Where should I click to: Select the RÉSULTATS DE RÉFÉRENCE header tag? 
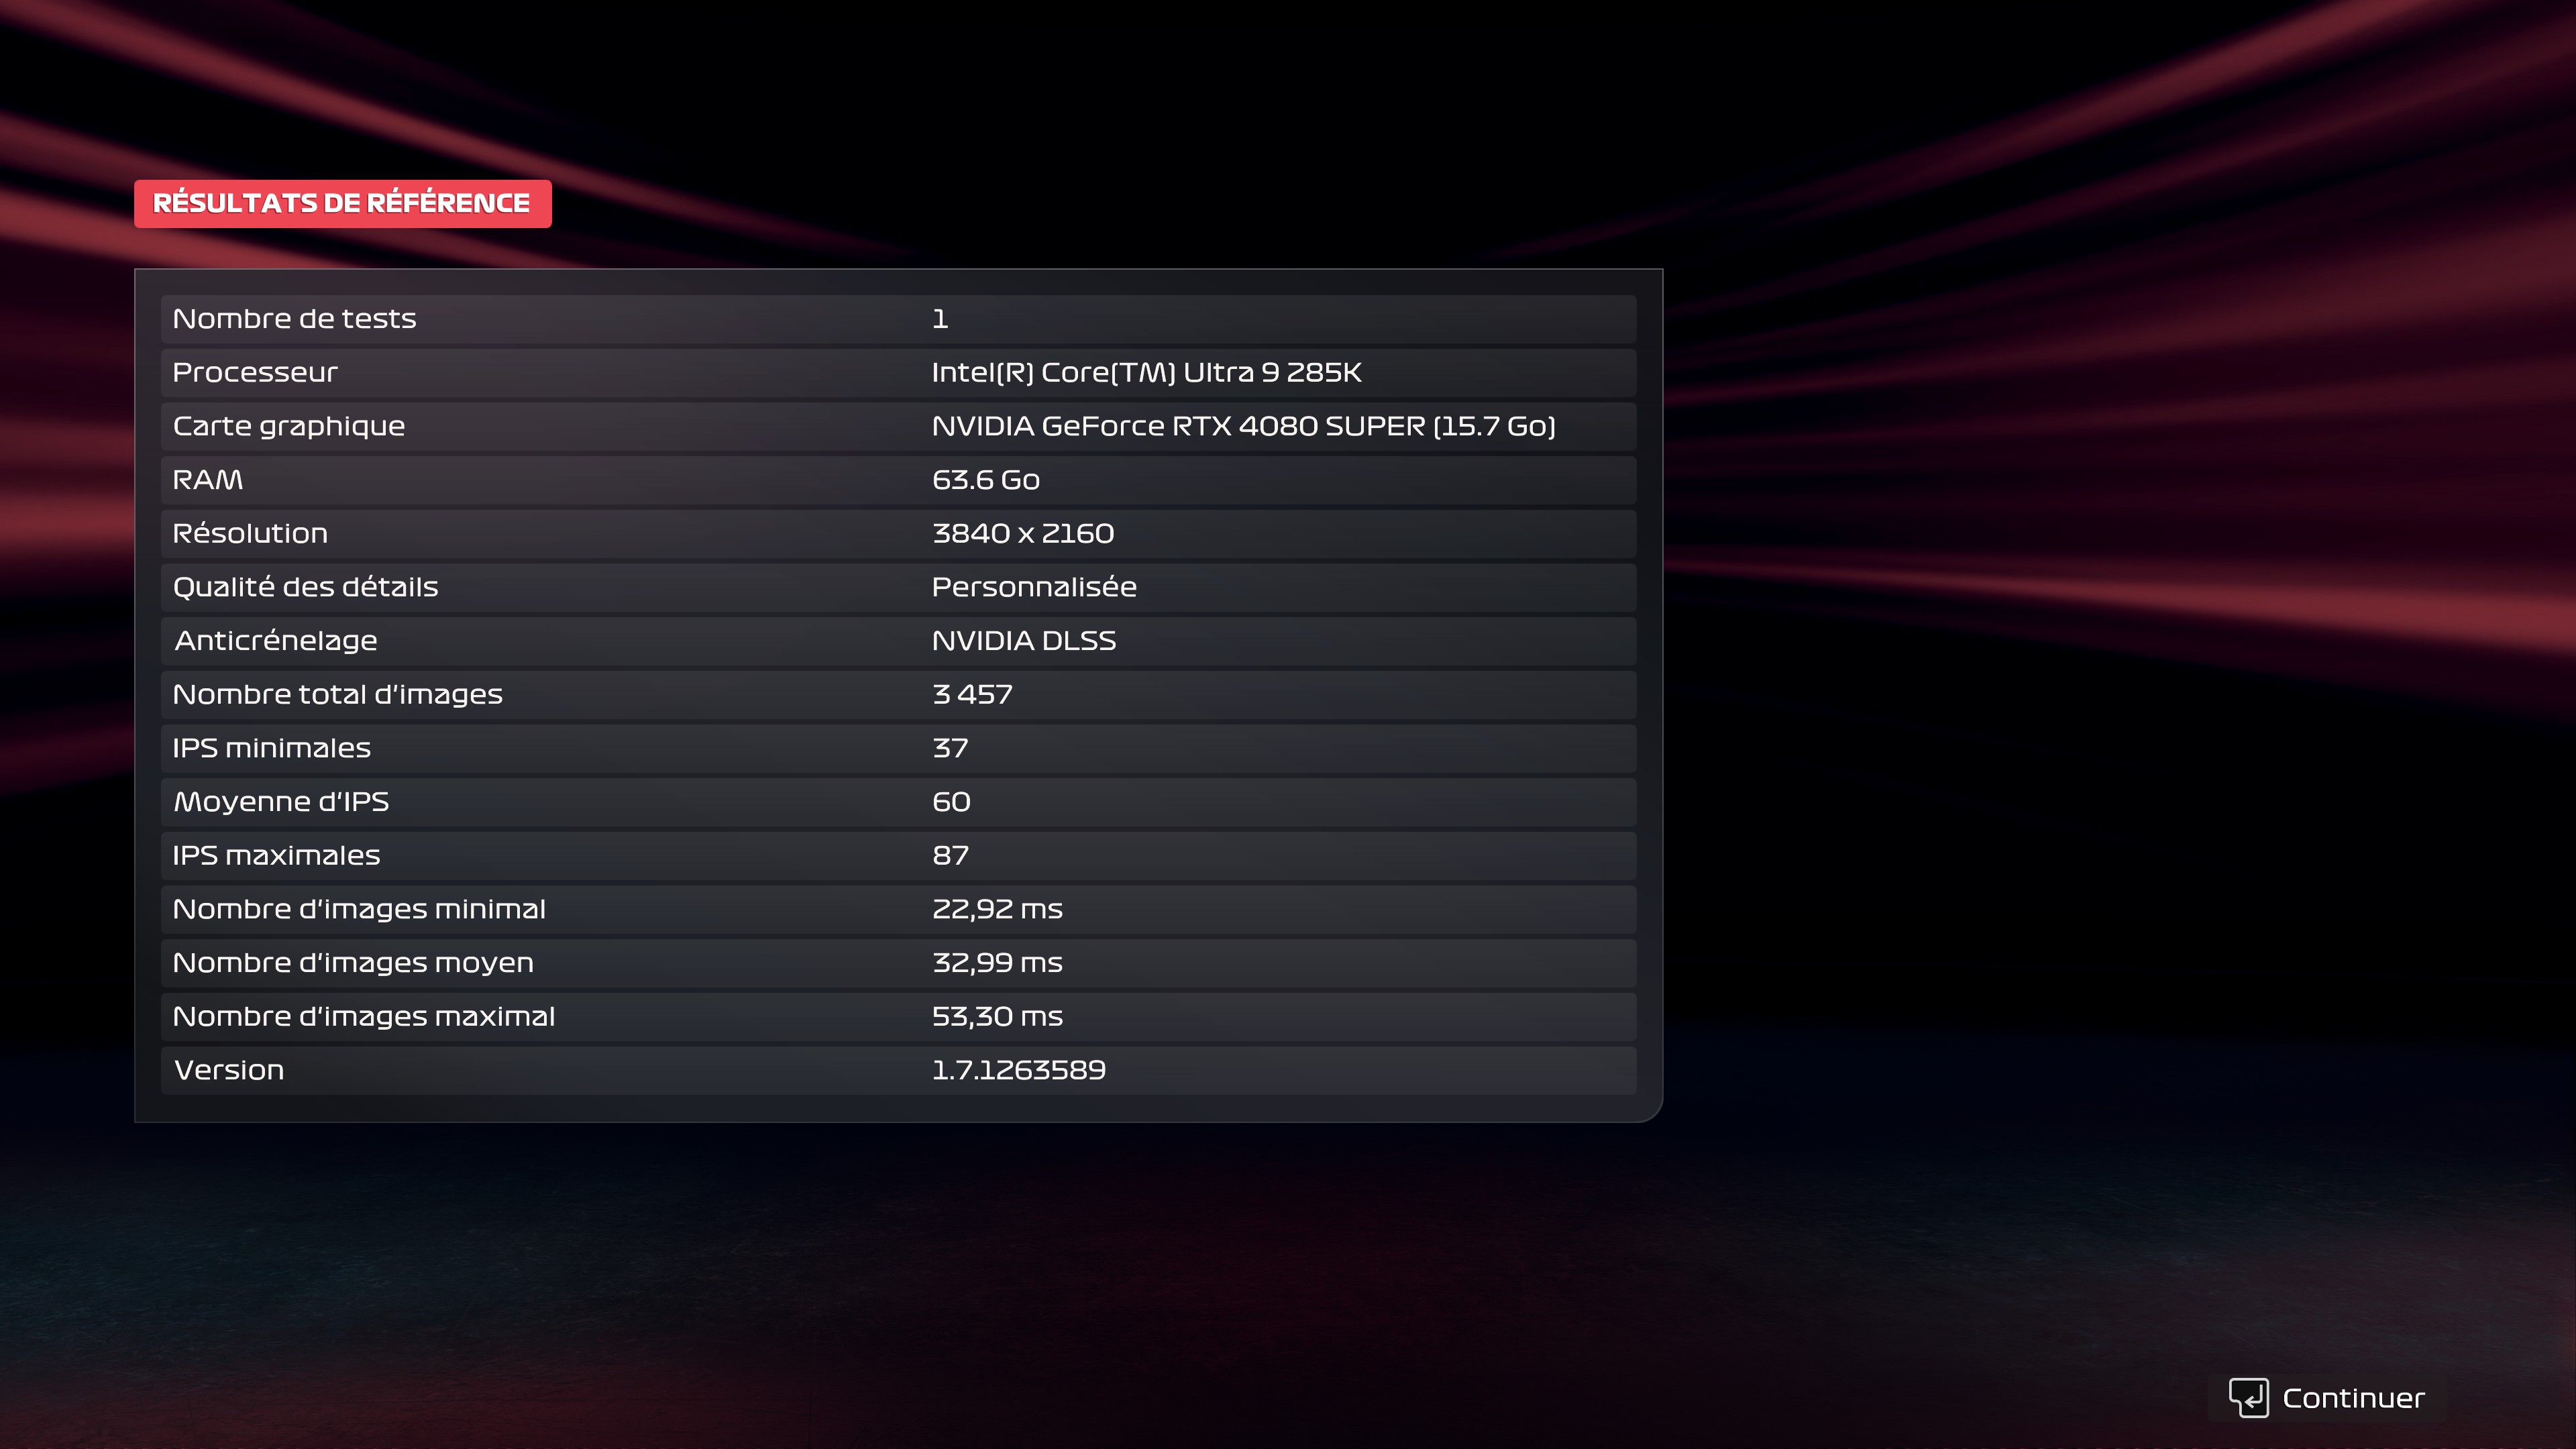click(x=343, y=204)
